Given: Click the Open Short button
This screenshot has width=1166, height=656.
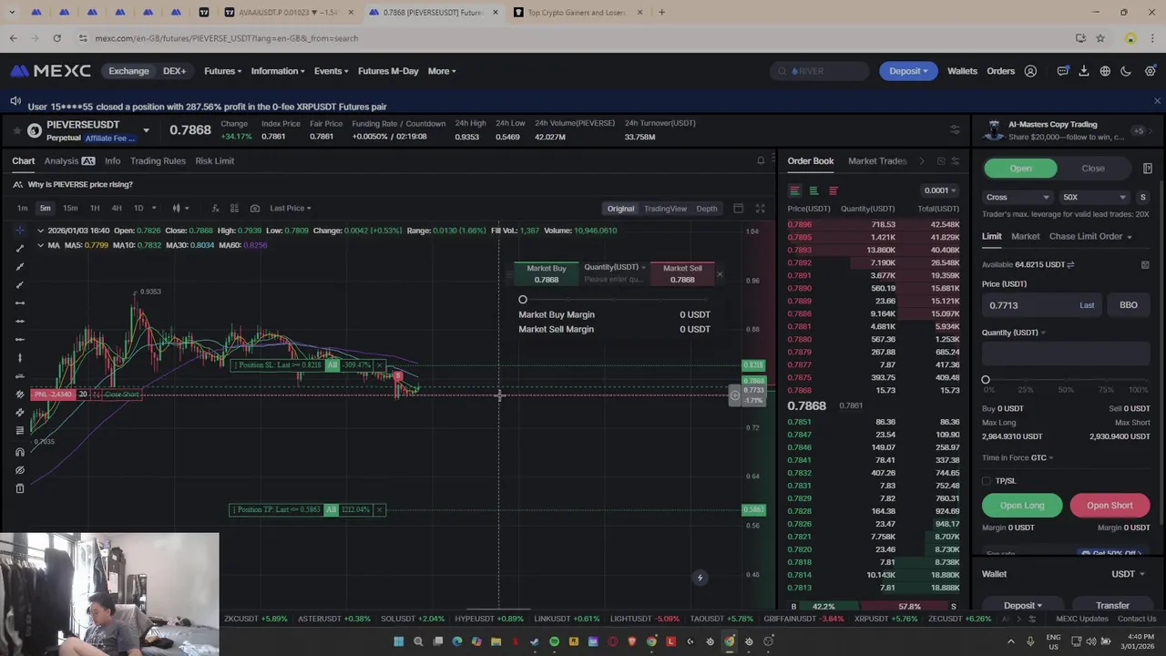Looking at the screenshot, I should click(1110, 506).
